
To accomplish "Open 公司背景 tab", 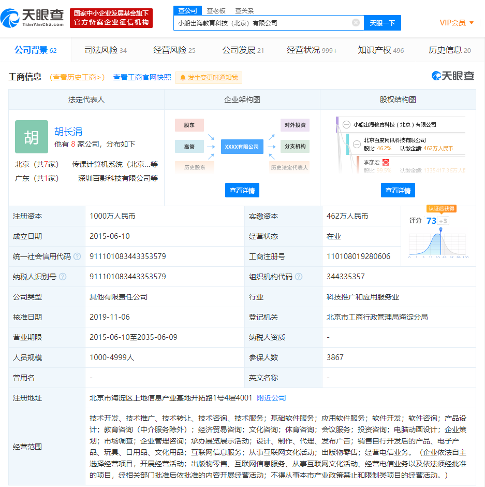I will (35, 50).
